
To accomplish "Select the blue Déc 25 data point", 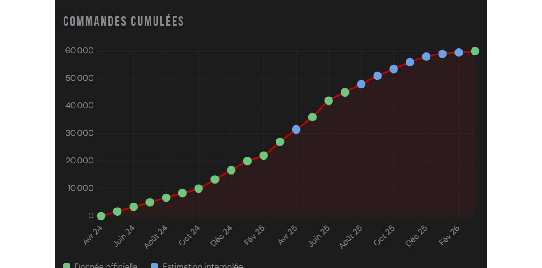I will pos(426,57).
